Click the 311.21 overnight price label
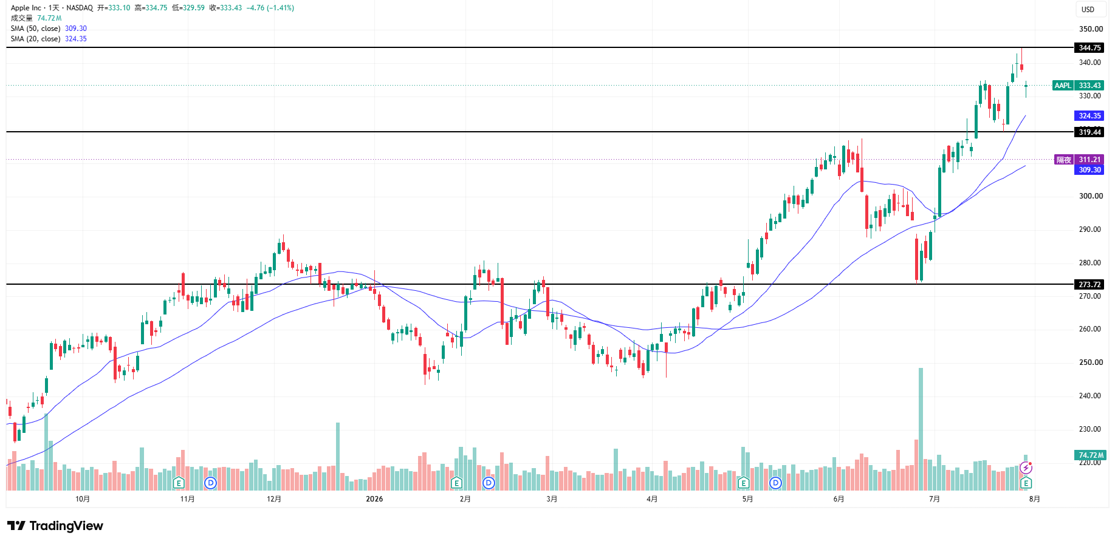Screen dimensions: 1115x544 click(x=1089, y=160)
